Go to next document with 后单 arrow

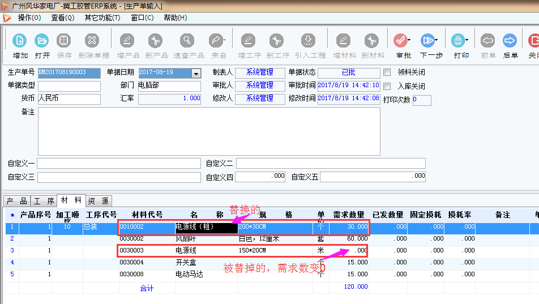pyautogui.click(x=510, y=41)
